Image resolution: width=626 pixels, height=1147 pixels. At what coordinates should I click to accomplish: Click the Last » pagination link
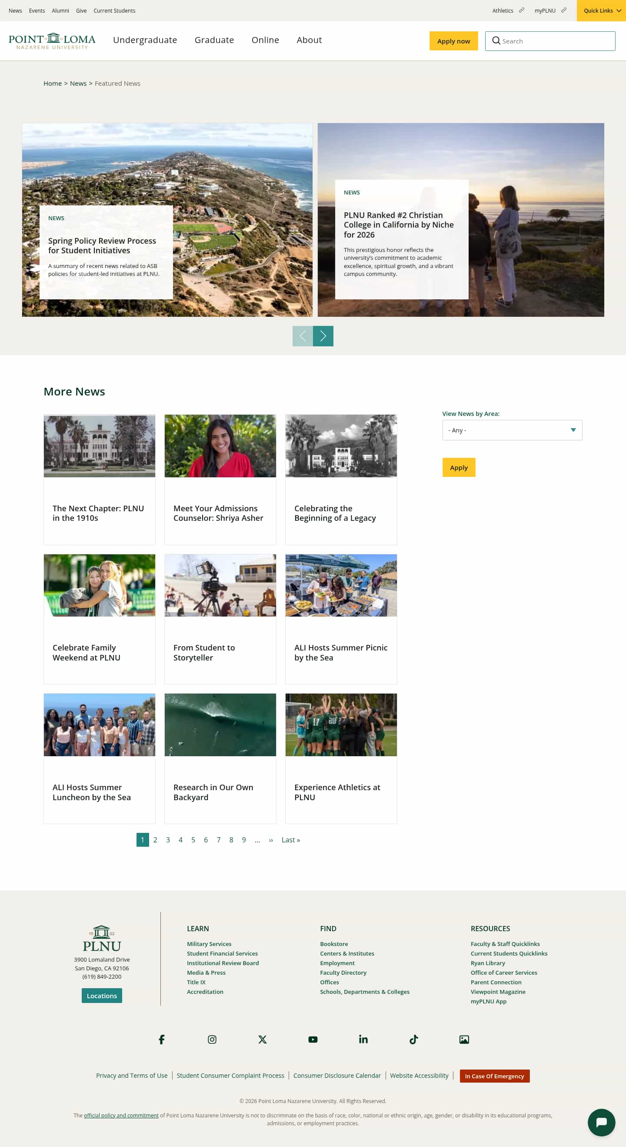pyautogui.click(x=291, y=840)
